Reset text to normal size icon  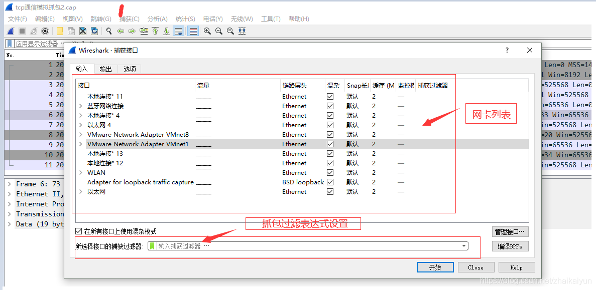[x=230, y=31]
